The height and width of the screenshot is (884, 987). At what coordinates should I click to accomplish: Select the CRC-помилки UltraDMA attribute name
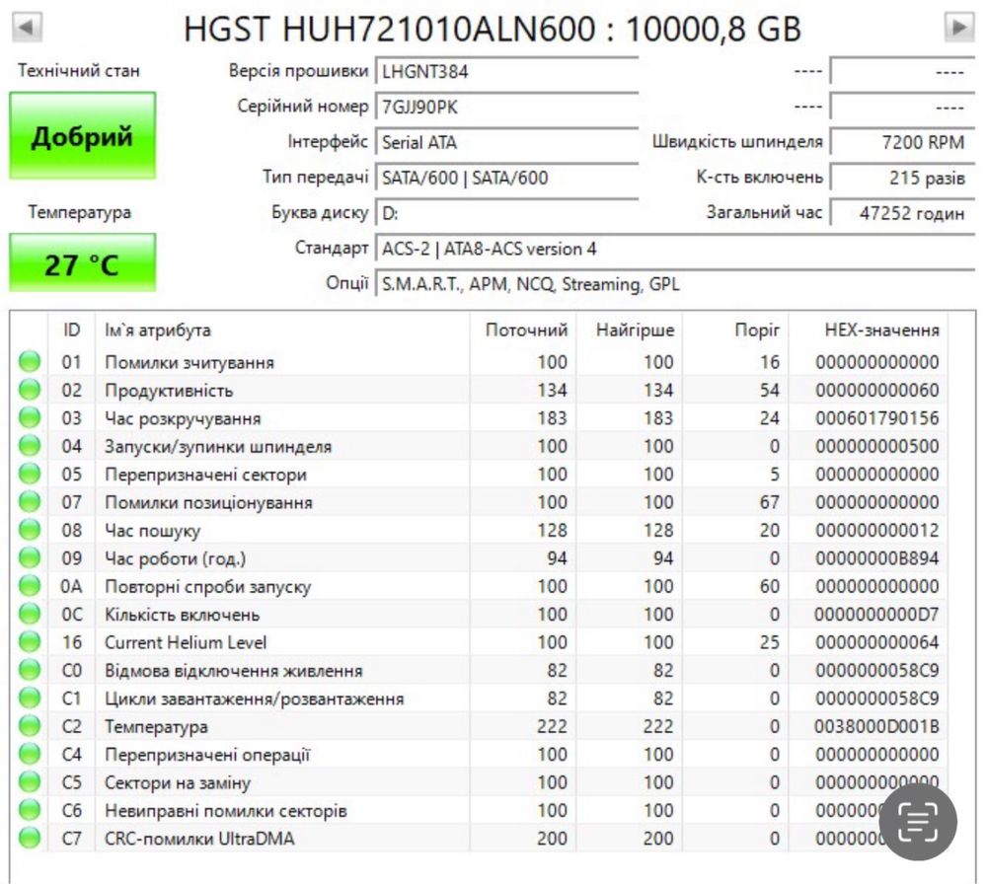pos(199,839)
